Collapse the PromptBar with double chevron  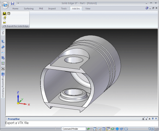(150, 119)
